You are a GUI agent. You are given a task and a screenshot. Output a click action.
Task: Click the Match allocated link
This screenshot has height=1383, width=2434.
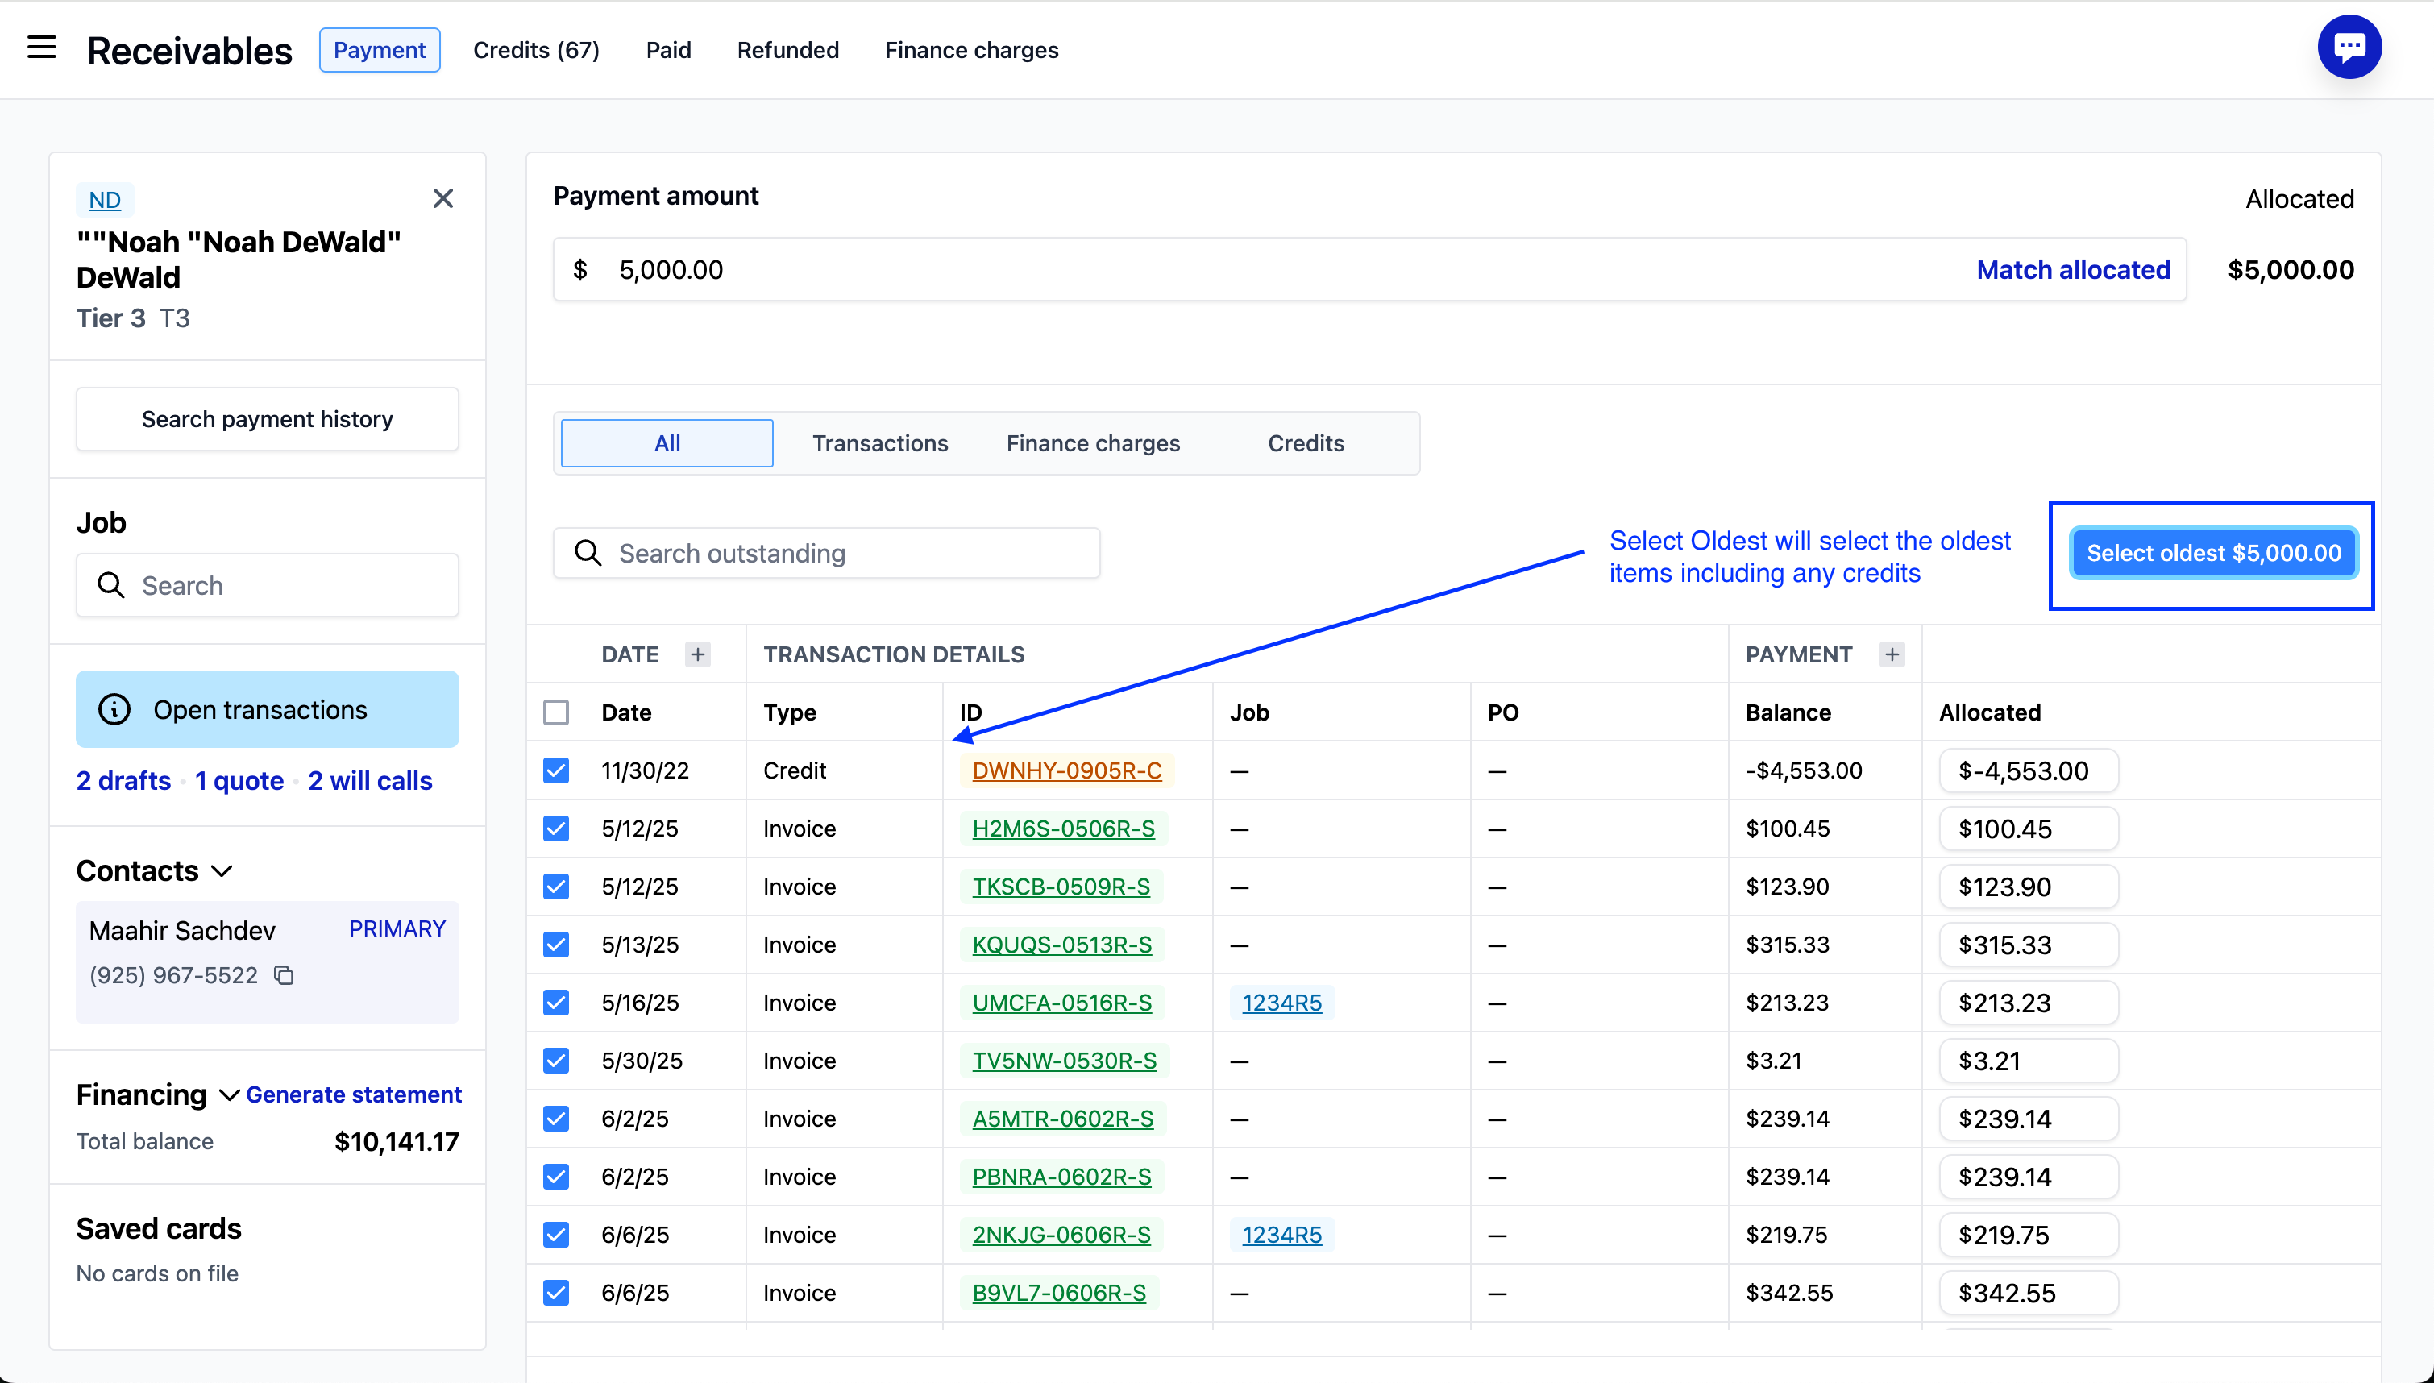click(2072, 270)
